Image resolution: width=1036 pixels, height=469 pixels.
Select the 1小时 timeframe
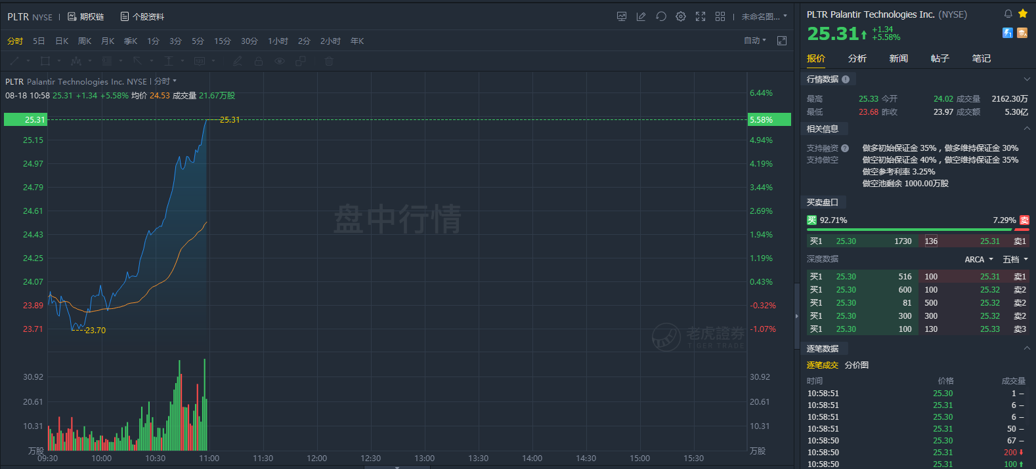coord(278,41)
